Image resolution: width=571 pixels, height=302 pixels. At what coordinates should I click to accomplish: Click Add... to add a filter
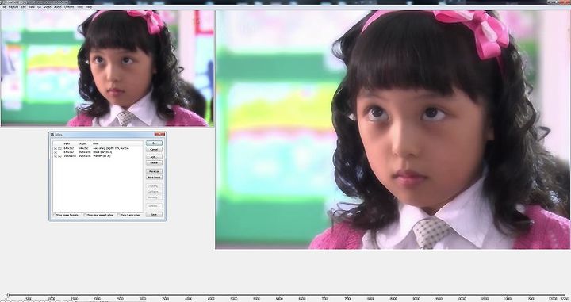click(x=154, y=157)
